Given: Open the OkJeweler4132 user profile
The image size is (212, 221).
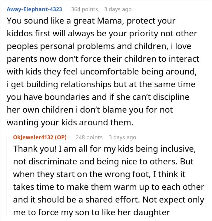Looking at the screenshot, I should (33, 137).
